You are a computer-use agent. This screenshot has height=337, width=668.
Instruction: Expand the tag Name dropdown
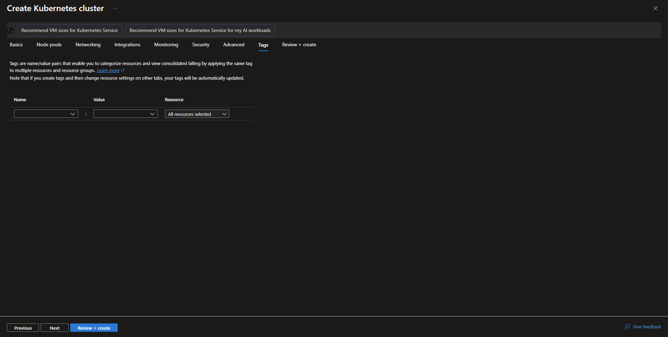coord(46,114)
